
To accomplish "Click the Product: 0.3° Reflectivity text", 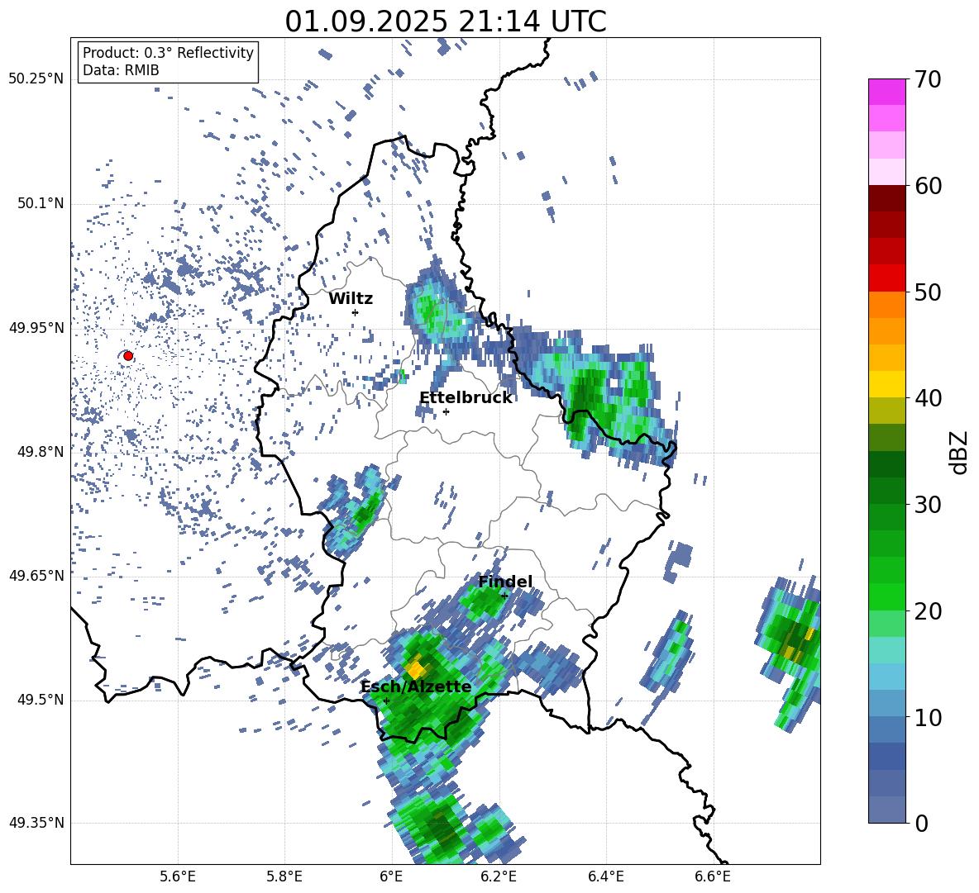I will [168, 52].
